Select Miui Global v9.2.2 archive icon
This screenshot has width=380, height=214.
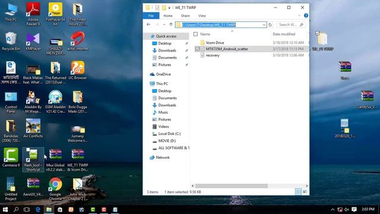[x=55, y=160]
